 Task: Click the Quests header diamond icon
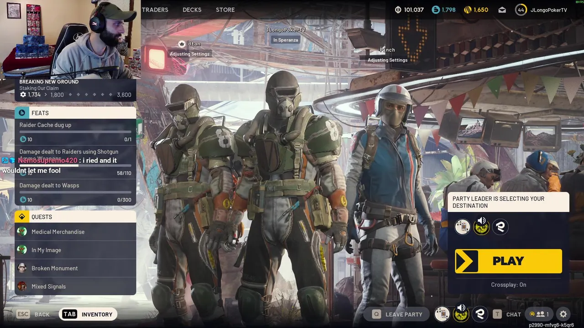[x=22, y=217]
